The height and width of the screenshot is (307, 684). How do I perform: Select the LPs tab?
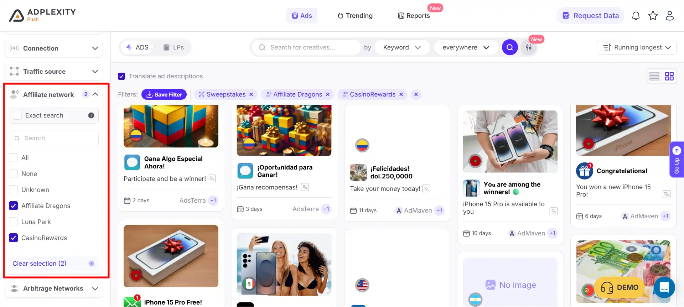point(173,47)
